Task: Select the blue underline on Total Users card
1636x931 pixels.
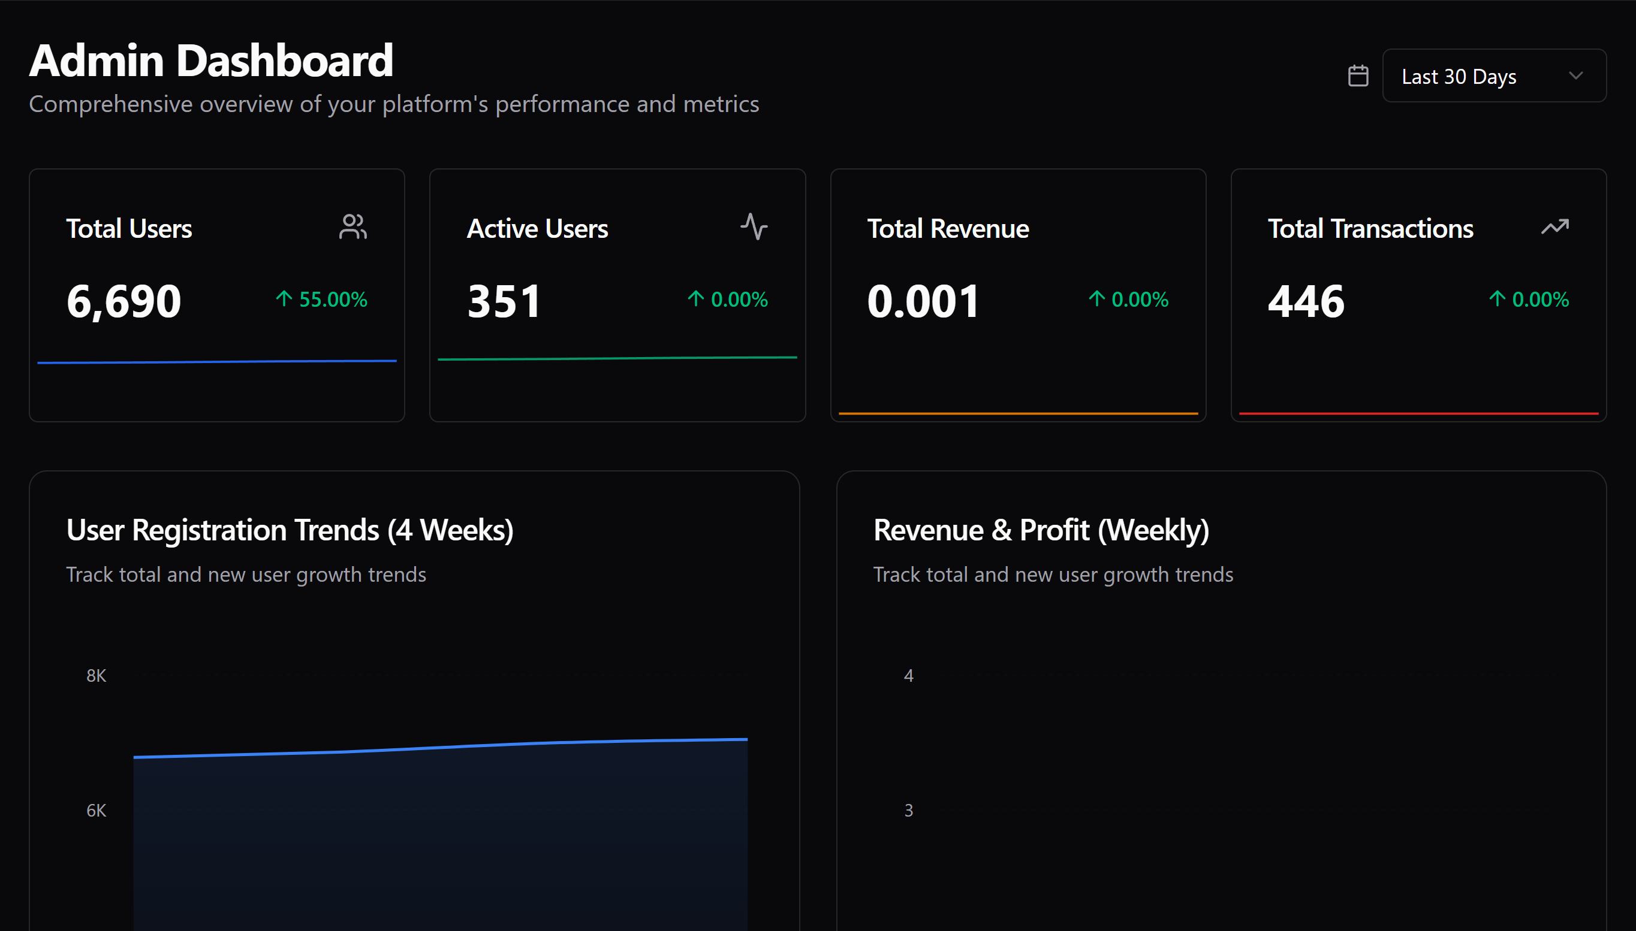Action: coord(217,361)
